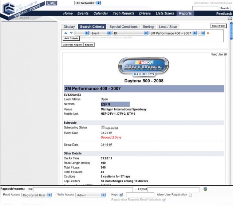This screenshot has height=206, width=233.
Task: Click the logout link at top right
Action: [229, 3]
